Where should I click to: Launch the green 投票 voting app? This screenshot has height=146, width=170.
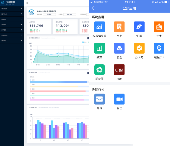point(99,48)
